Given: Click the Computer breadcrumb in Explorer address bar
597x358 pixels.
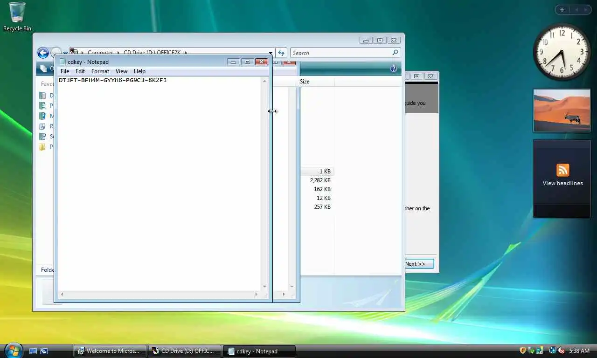Looking at the screenshot, I should coord(100,53).
